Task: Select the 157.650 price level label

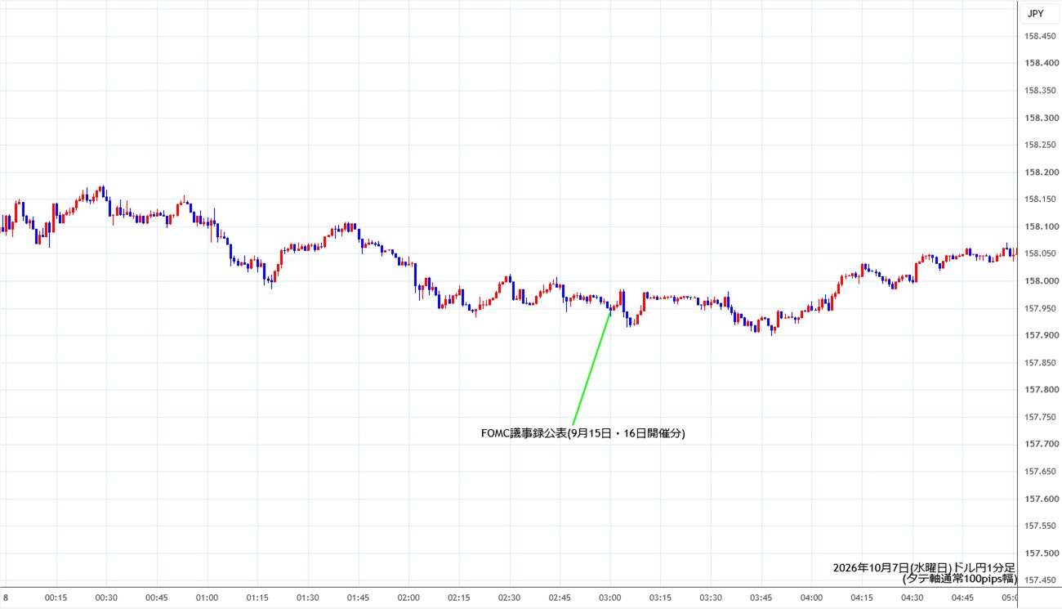Action: [1040, 472]
